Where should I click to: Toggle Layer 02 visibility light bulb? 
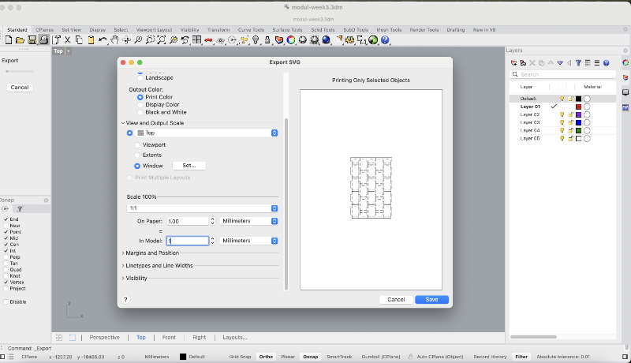pyautogui.click(x=562, y=114)
